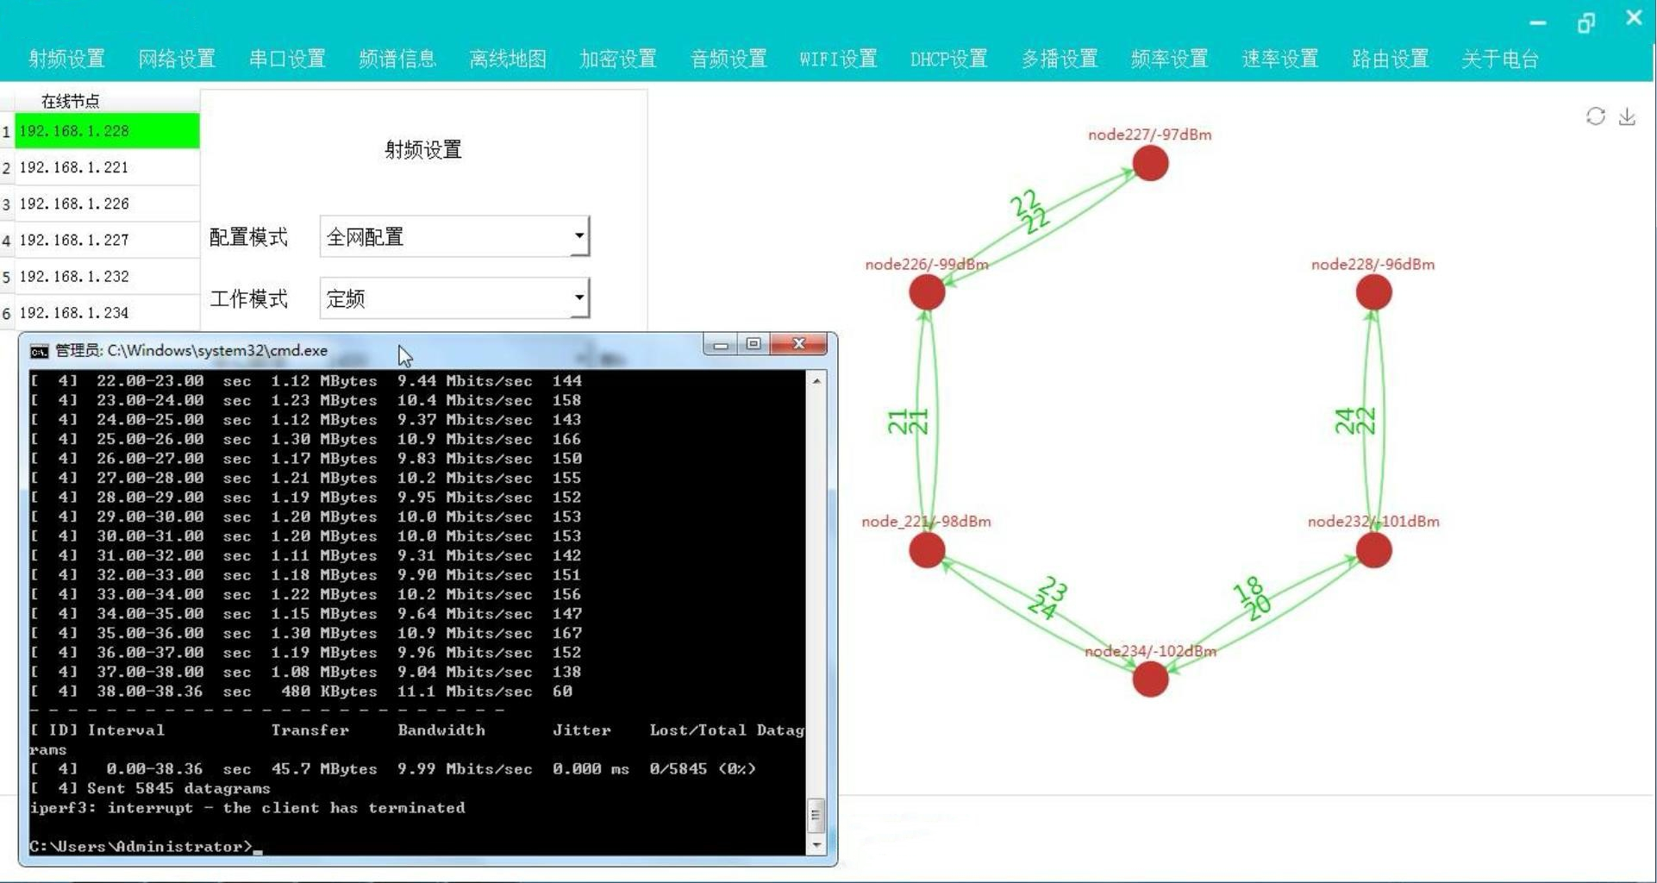Click the node234/-102dBm label
The height and width of the screenshot is (883, 1657).
pyautogui.click(x=1150, y=651)
